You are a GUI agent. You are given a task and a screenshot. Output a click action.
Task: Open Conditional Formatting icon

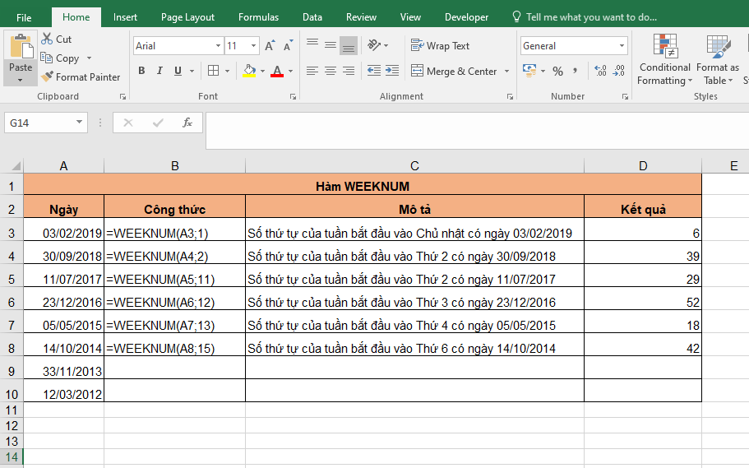(x=664, y=48)
